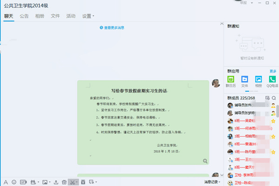Search group members with magnifier icon
Viewport: 279px width, 186px height.
274,98
